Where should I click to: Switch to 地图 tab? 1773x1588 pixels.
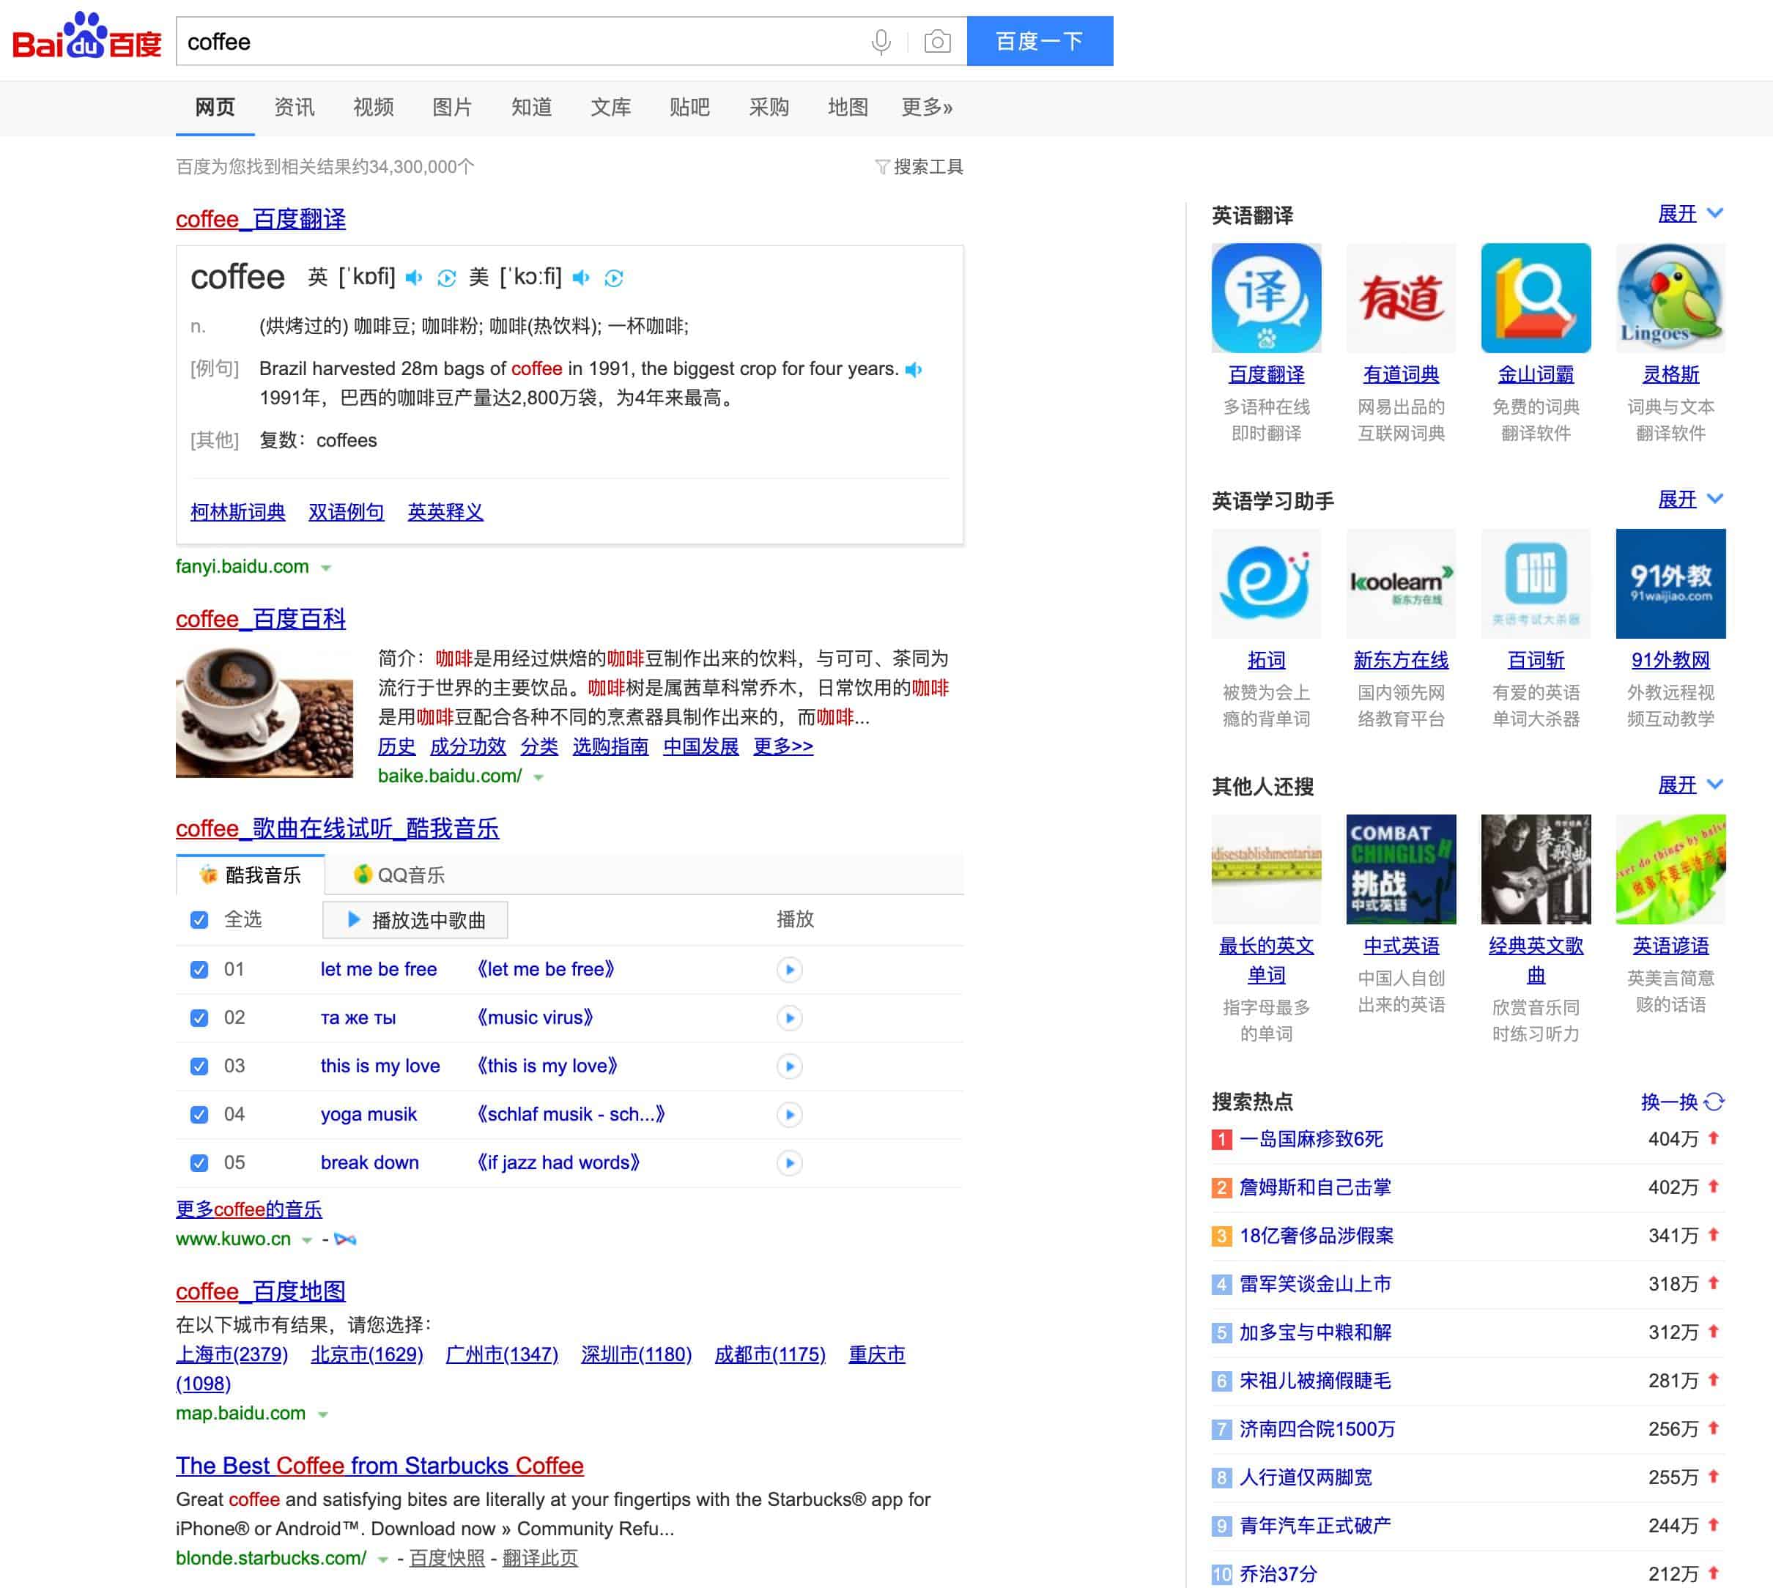[847, 108]
